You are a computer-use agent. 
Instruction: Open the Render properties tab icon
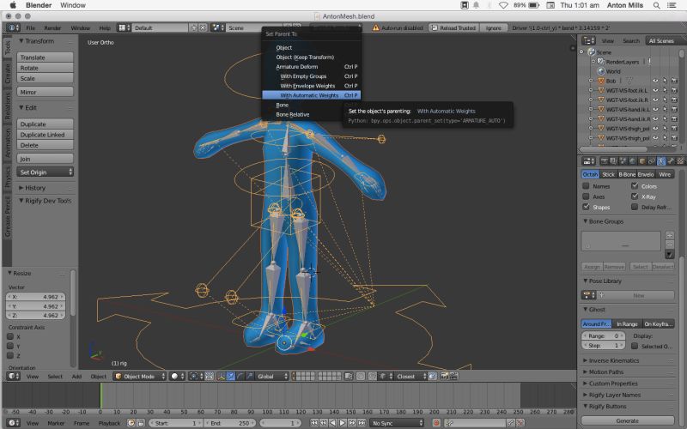click(x=604, y=161)
